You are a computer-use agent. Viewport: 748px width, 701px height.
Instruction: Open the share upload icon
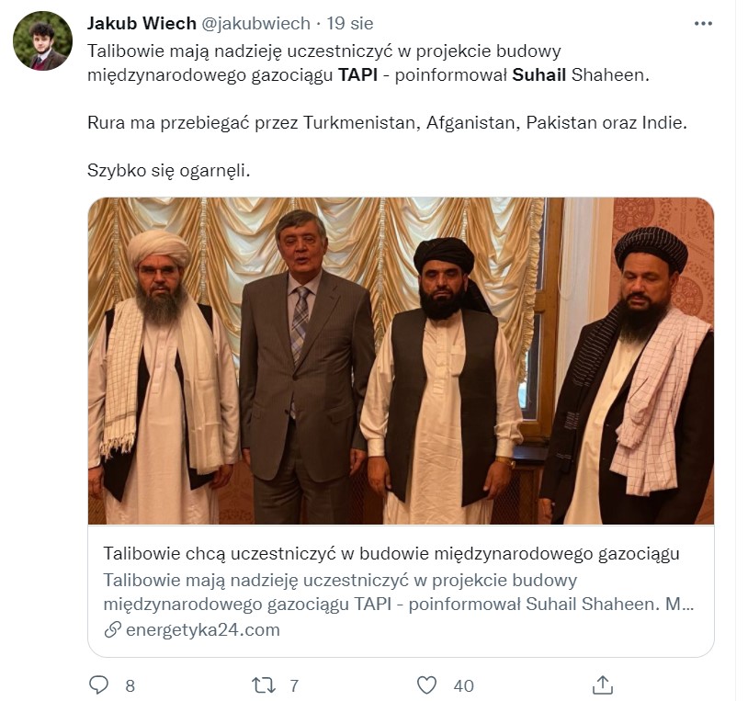tap(603, 684)
